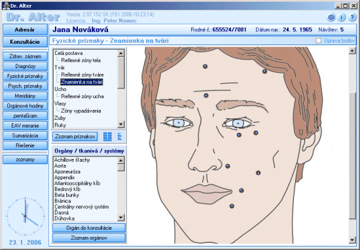This screenshot has width=360, height=250.
Task: Click the Zoznam príznakov button
Action: tap(75, 137)
